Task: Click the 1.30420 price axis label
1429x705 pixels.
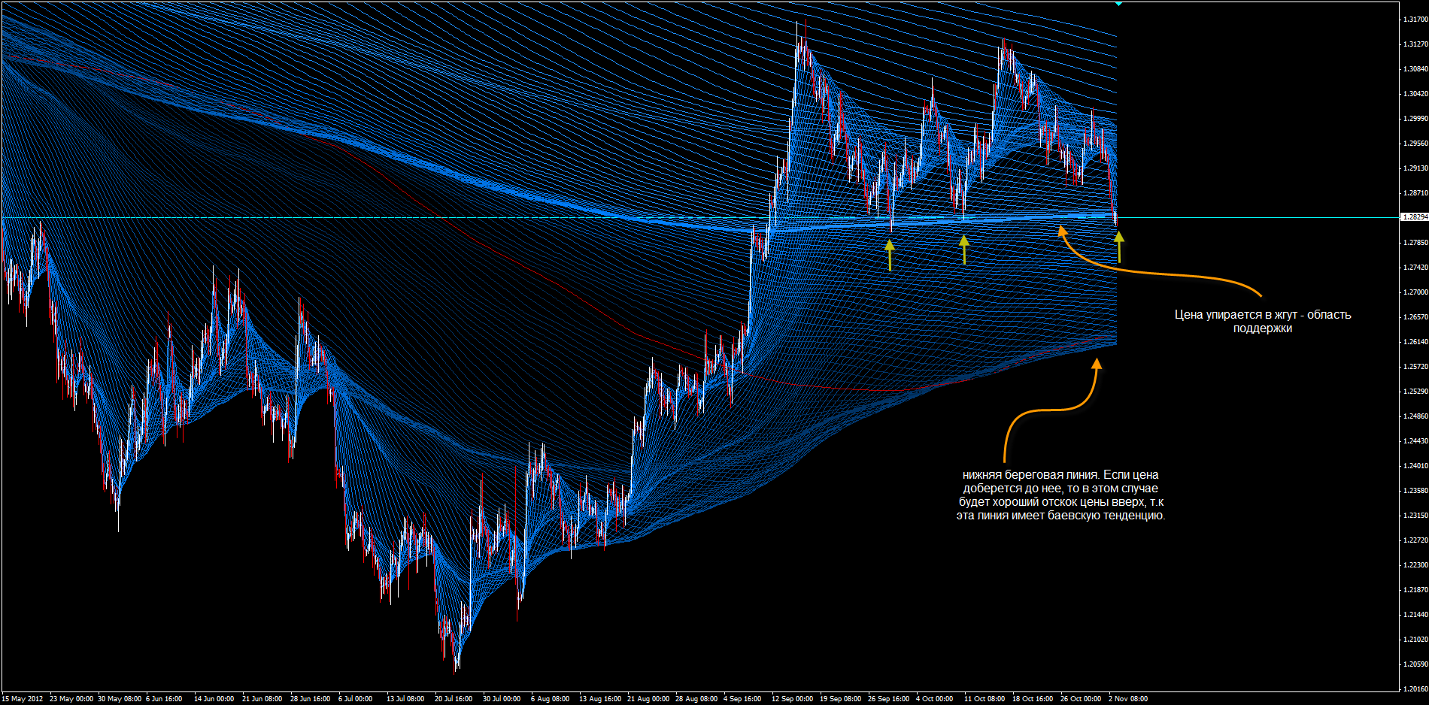Action: (1415, 94)
